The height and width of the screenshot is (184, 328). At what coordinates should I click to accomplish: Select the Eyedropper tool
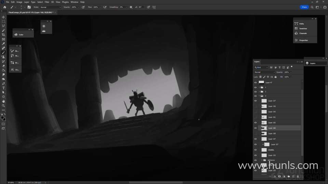3,44
